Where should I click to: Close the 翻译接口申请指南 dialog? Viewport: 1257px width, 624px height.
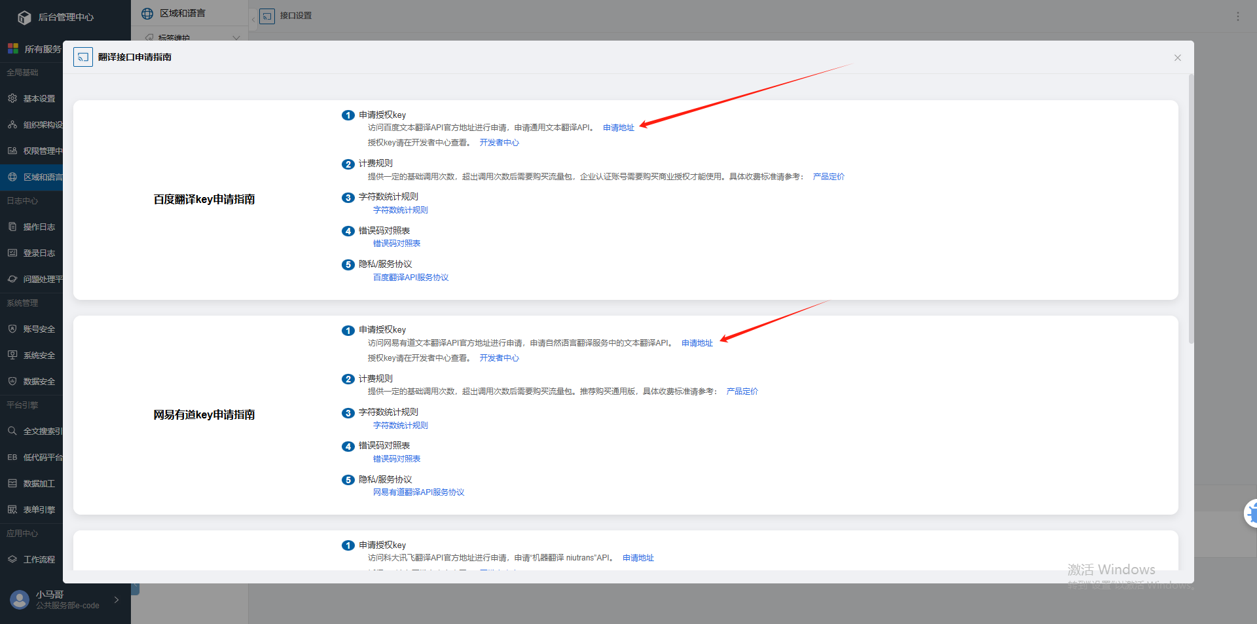(x=1177, y=58)
